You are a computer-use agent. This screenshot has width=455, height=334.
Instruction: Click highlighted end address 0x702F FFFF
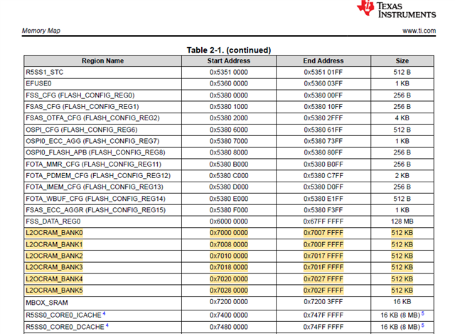323,290
